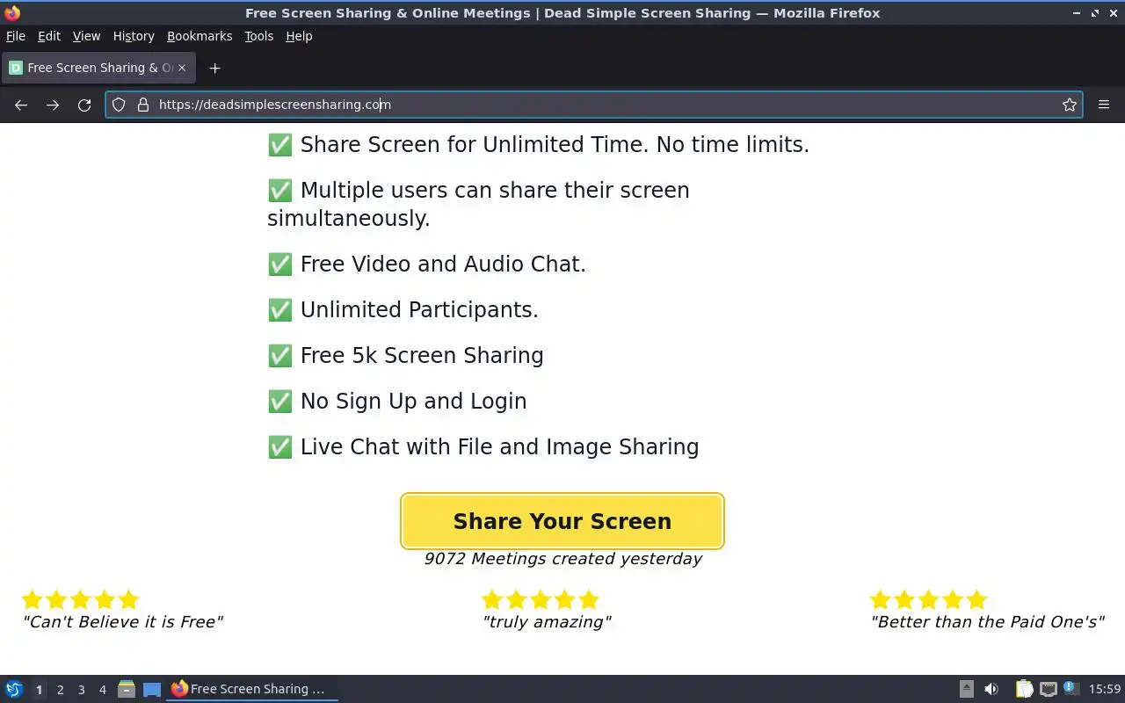Open Firefox application hamburger menu

[1104, 105]
